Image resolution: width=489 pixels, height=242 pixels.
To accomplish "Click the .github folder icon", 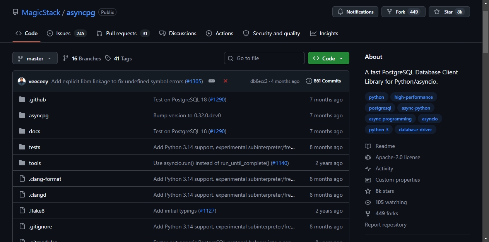I will click(x=22, y=100).
